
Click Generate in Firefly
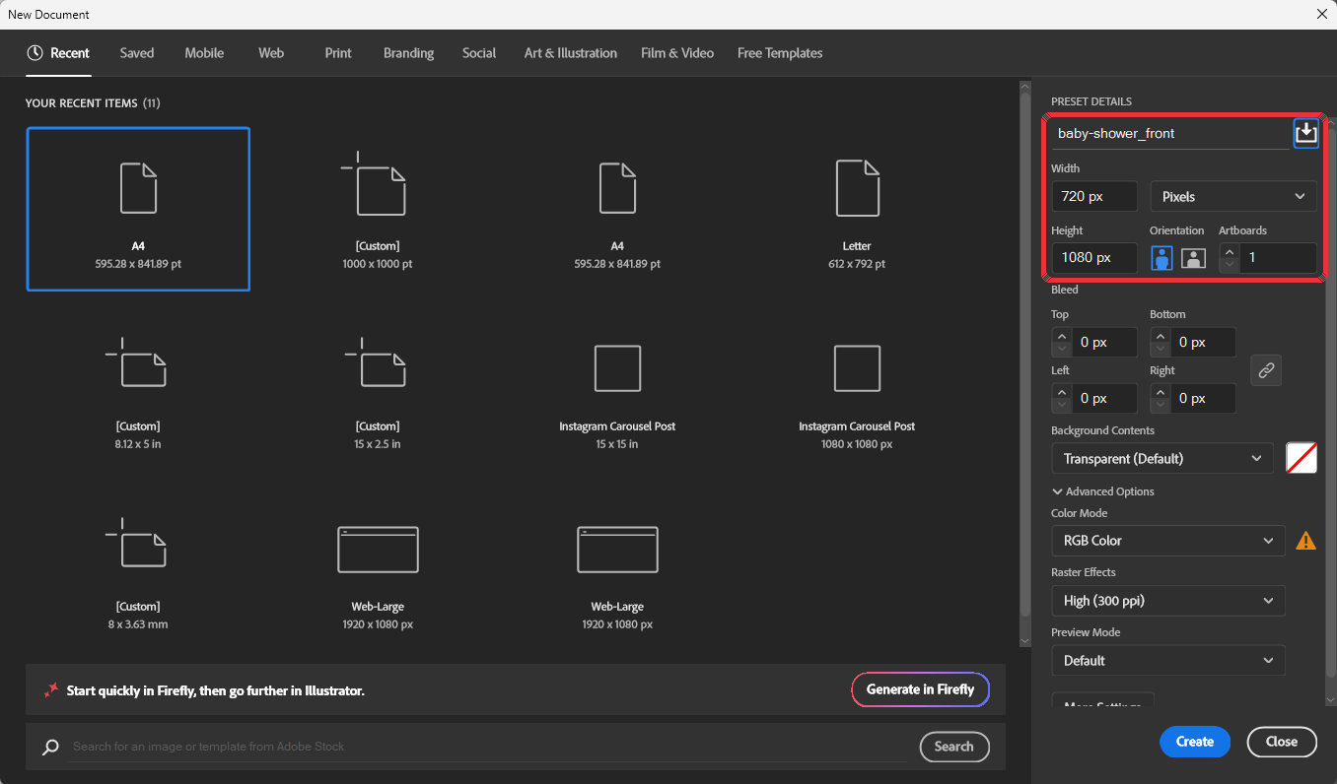tap(920, 689)
